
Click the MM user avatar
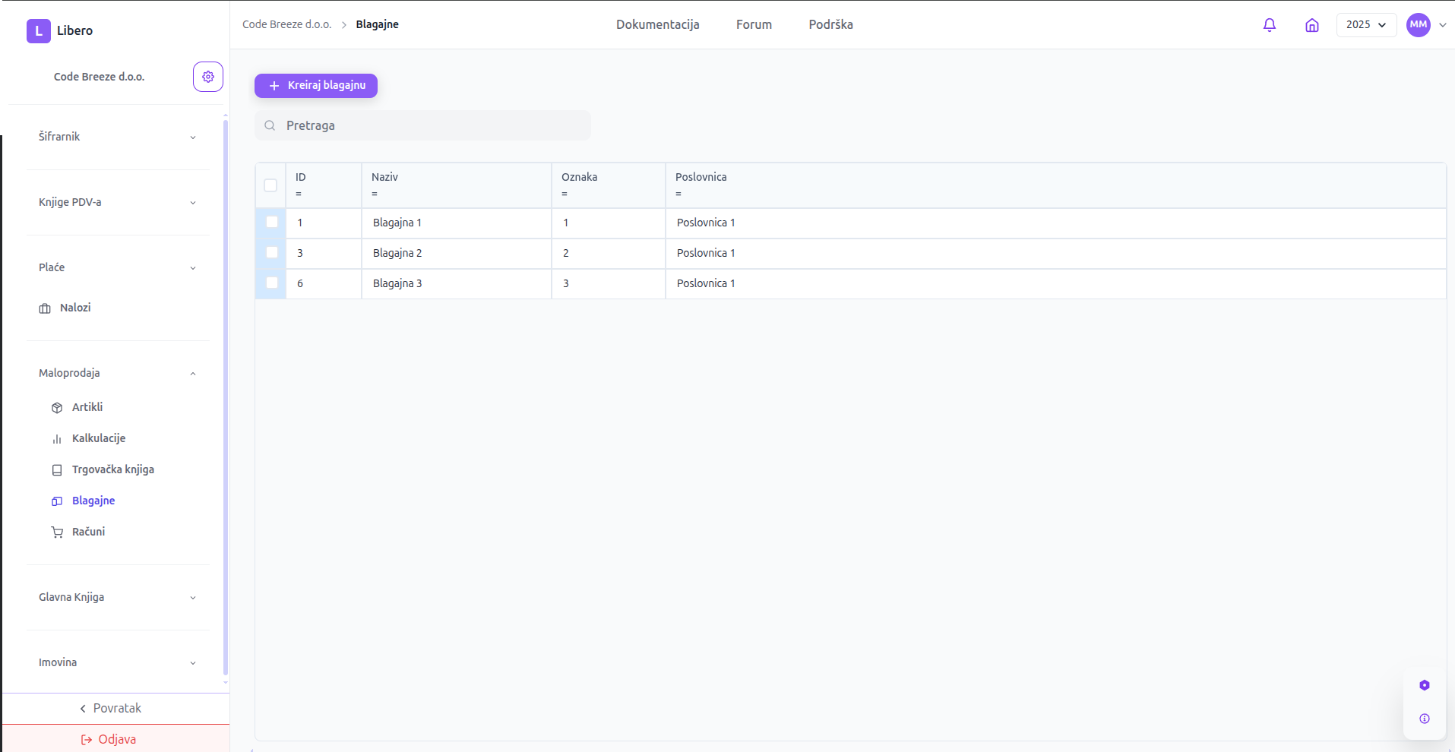click(1418, 25)
